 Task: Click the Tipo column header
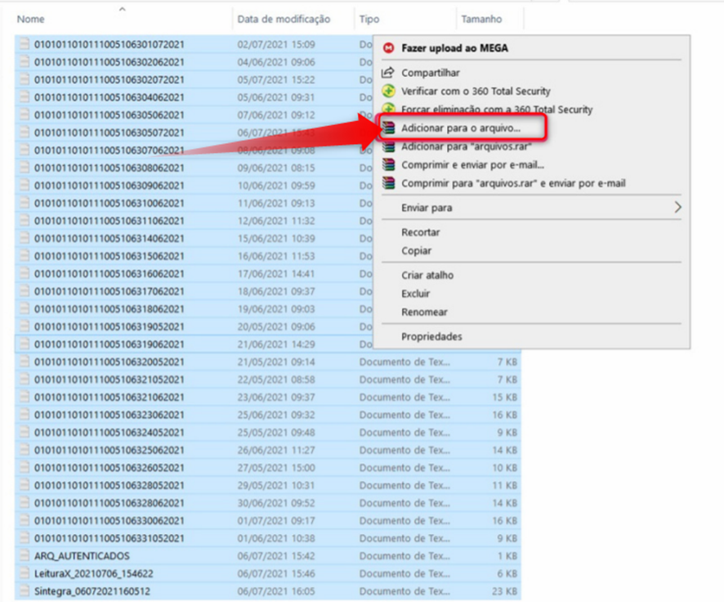(x=369, y=20)
